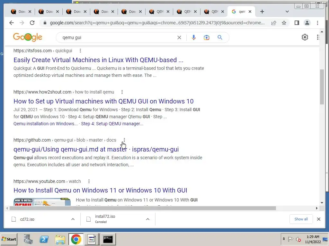The height and width of the screenshot is (246, 329).
Task: Open Chrome profile avatar menu
Action: [307, 23]
